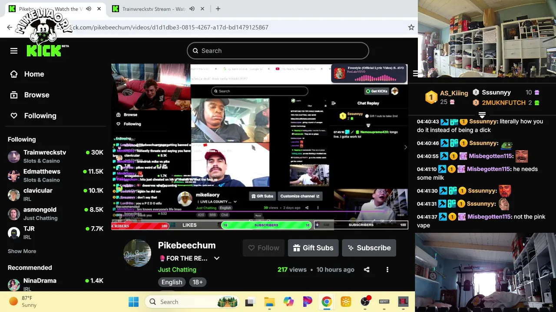The width and height of the screenshot is (556, 312).
Task: Click the Chrome icon on the taskbar
Action: [x=327, y=302]
